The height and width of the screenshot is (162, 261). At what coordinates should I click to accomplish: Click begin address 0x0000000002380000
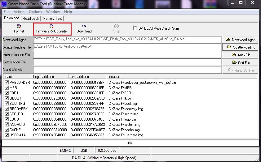[x=50, y=104]
